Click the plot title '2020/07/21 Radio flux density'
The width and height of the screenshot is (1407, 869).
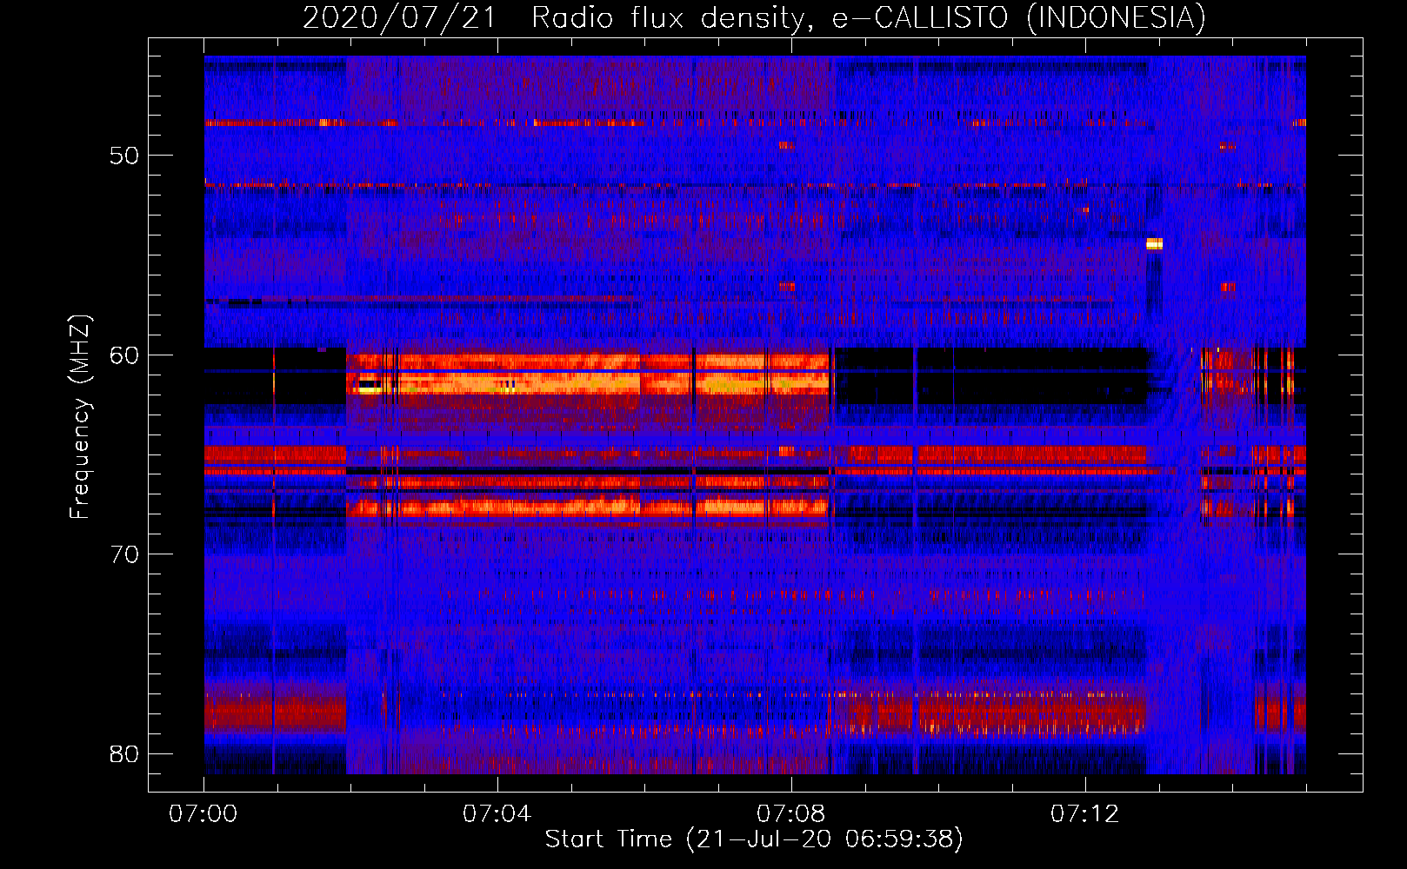(x=557, y=18)
